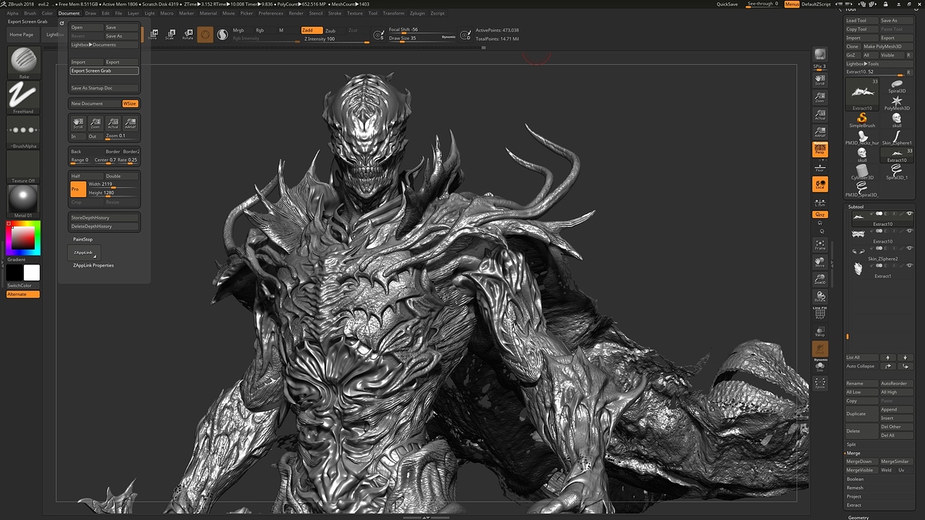The height and width of the screenshot is (520, 925).
Task: Click the BPR render icon on right shelf
Action: 820,55
